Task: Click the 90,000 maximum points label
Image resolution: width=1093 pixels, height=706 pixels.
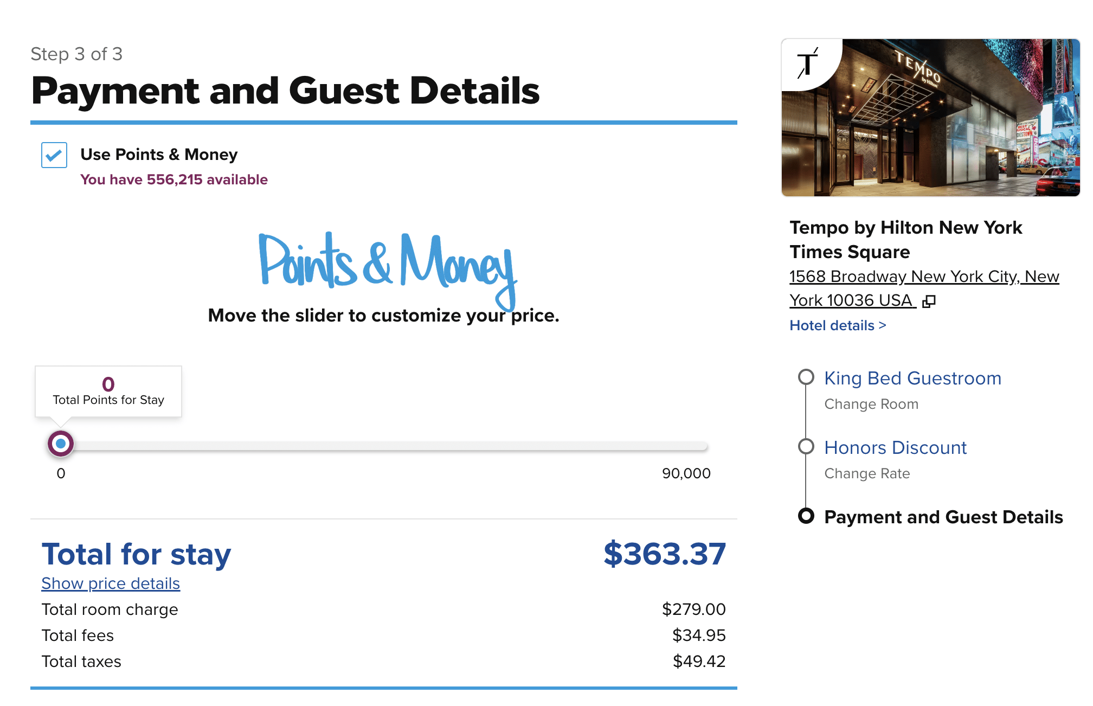Action: tap(686, 473)
